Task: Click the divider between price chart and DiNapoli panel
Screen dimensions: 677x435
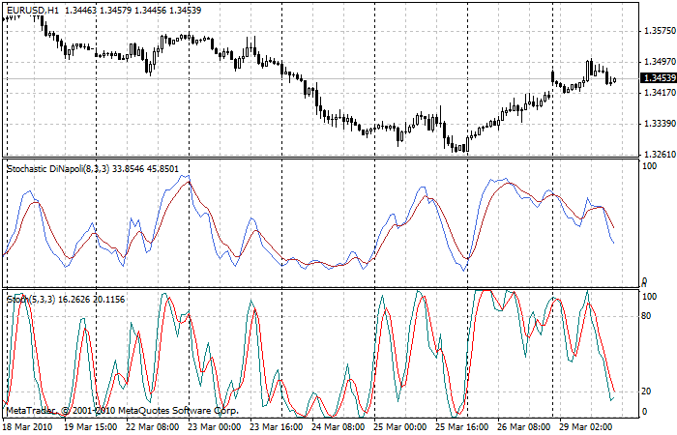Action: [319, 159]
